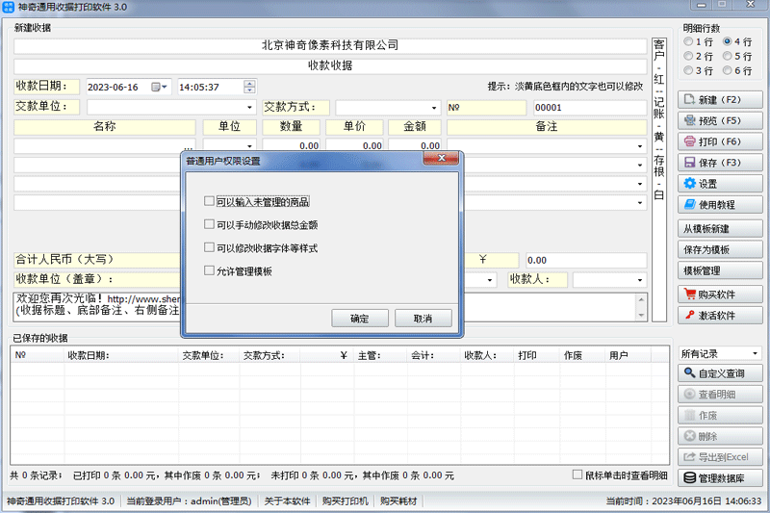Viewport: 770px width, 513px height.
Task: Expand the 交款单位 dropdown
Action: [x=249, y=108]
